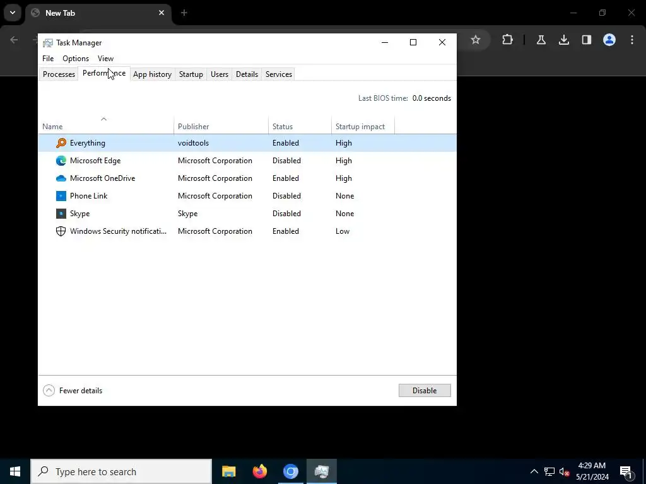Switch to the Users tab
Image resolution: width=646 pixels, height=484 pixels.
point(219,74)
